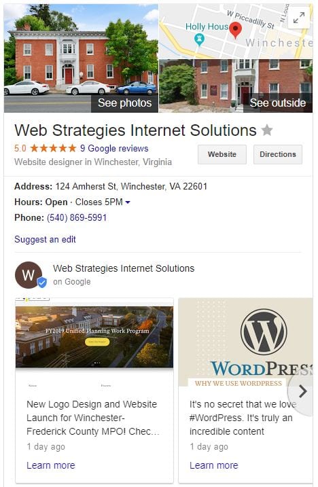
Task: Show next posts with right chevron
Action: tap(303, 391)
